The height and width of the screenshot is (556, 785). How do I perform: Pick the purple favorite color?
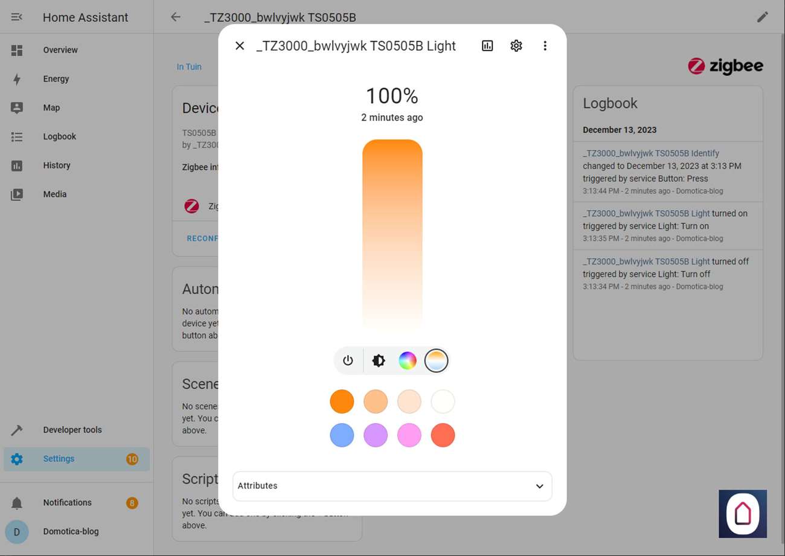376,435
